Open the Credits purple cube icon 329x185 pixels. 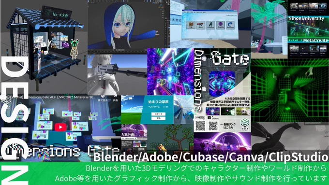pyautogui.click(x=221, y=25)
